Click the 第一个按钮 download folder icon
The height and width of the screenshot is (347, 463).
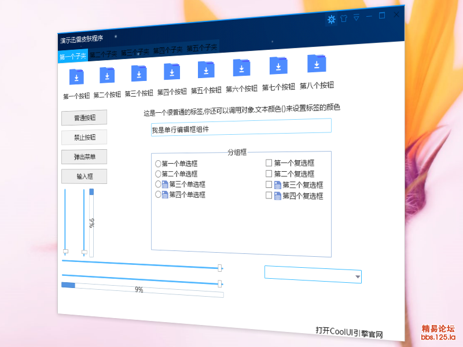pos(76,77)
